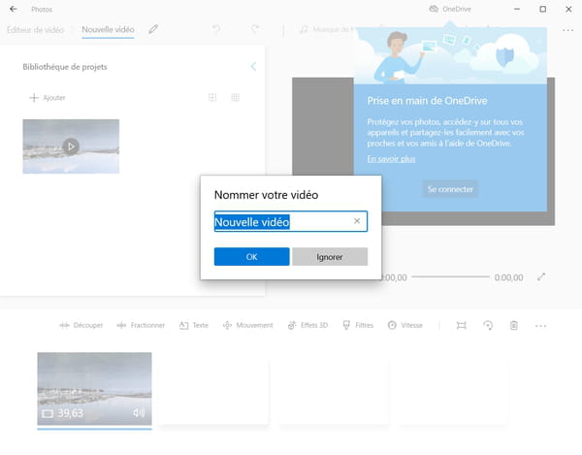Collapse the Bibliothèque de projets panel
This screenshot has width=582, height=455.
(253, 66)
